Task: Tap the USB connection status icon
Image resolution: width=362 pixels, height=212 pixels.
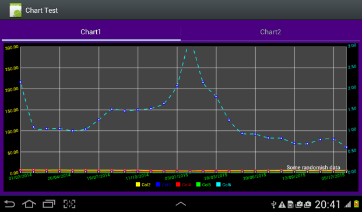Action: coord(273,204)
